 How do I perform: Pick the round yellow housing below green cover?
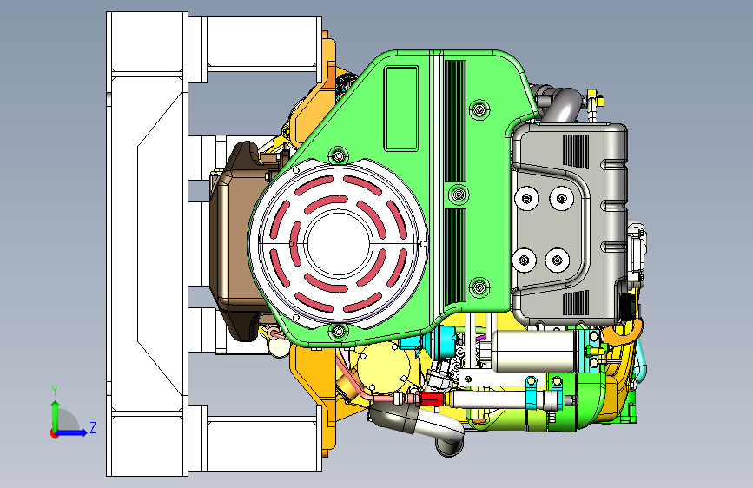tap(384, 366)
